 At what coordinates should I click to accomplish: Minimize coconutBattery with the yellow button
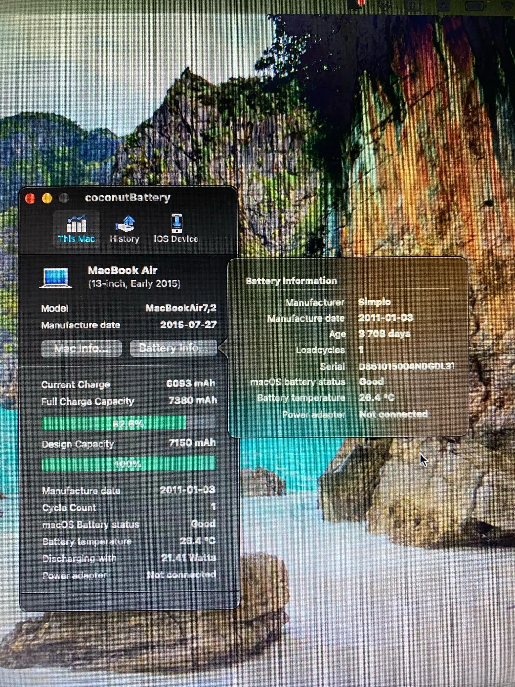pyautogui.click(x=47, y=198)
